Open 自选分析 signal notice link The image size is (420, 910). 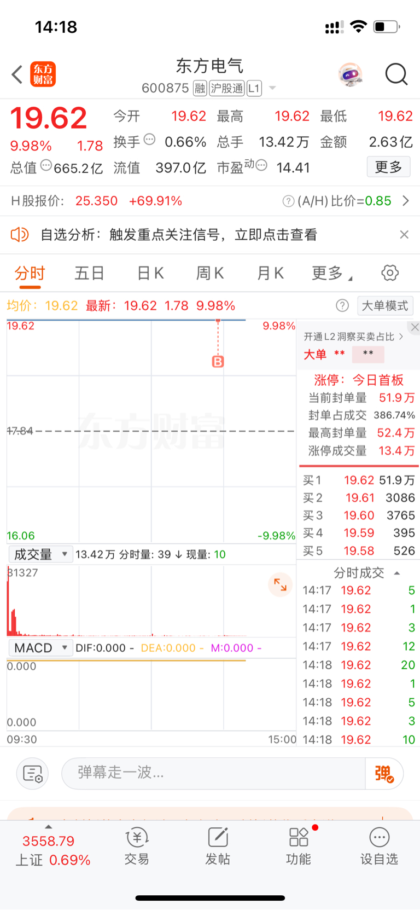point(179,235)
